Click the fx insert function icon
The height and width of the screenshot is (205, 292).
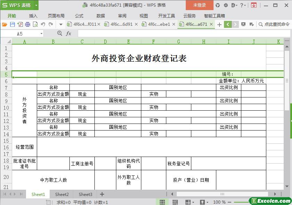tap(68, 34)
